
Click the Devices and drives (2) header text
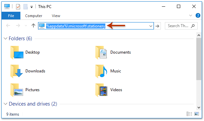pos(33,104)
